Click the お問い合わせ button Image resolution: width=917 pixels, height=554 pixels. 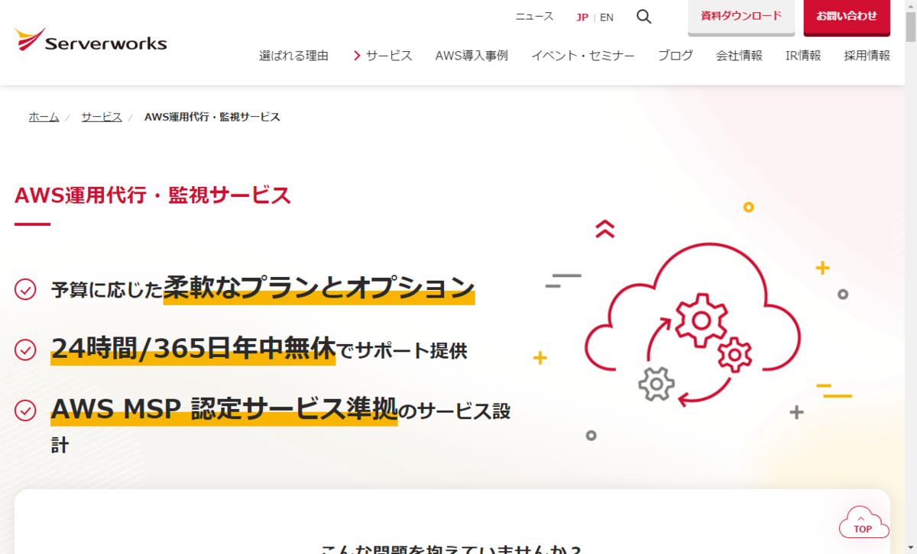[x=847, y=17]
